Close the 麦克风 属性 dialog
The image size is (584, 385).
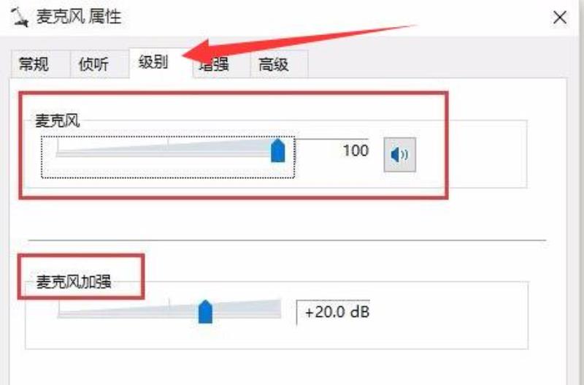tap(560, 18)
